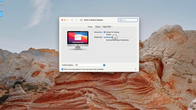Select Default for display resolution
The width and height of the screenshot is (196, 110).
tap(104, 32)
